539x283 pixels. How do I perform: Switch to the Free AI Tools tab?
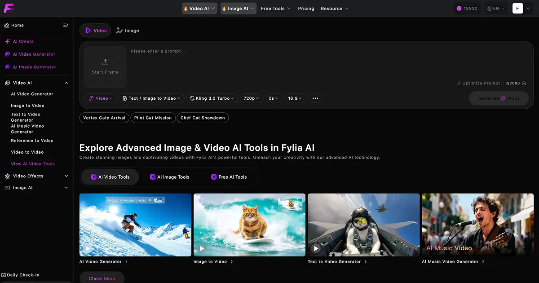pyautogui.click(x=229, y=177)
